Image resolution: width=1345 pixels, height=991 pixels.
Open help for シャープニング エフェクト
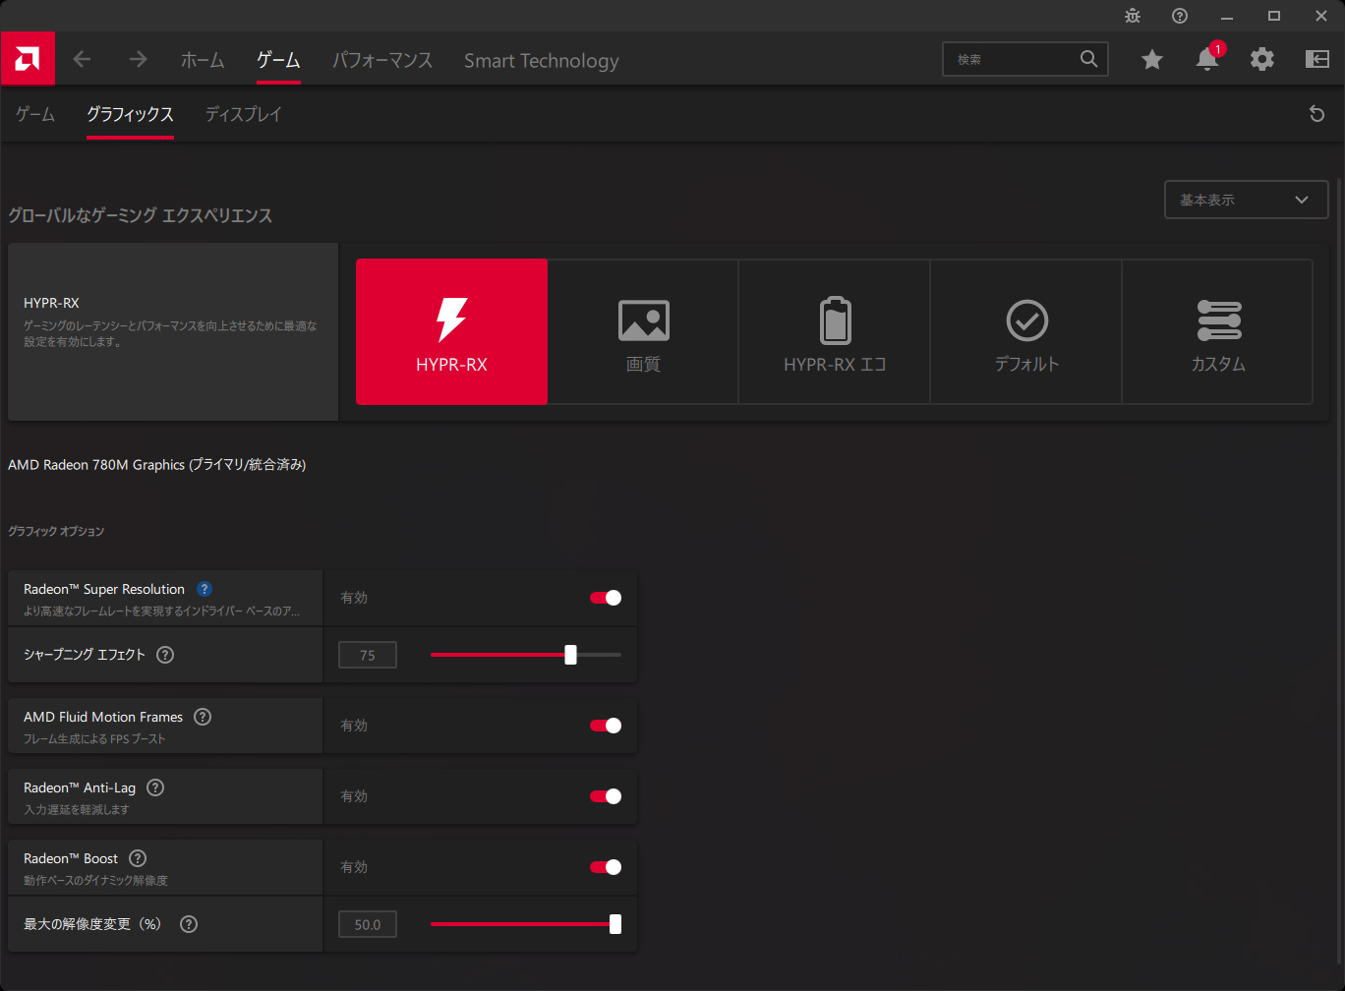[165, 655]
